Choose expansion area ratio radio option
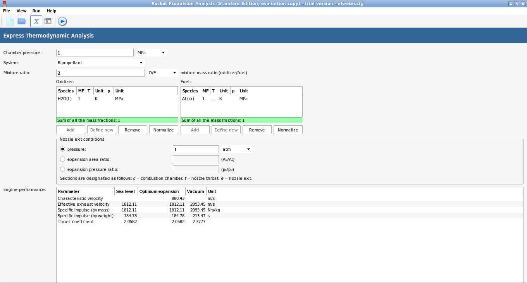Viewport: 527px width, 283px height. [63, 159]
